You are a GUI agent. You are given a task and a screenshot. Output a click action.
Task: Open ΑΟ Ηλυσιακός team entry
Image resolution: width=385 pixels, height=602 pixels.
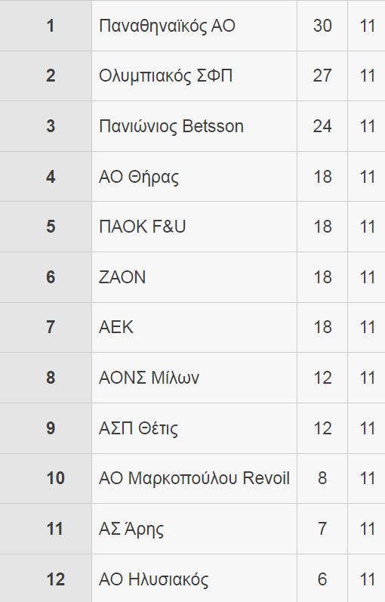click(153, 579)
